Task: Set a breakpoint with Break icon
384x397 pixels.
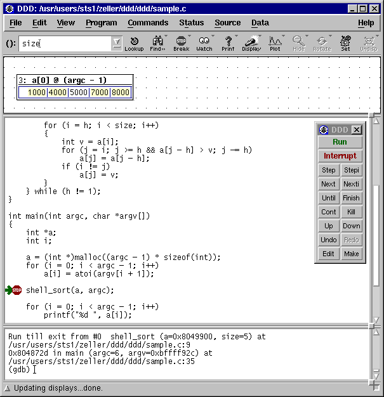Action: (x=182, y=44)
